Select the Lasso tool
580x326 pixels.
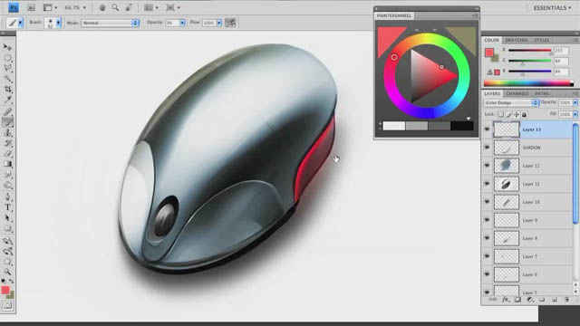[8, 68]
